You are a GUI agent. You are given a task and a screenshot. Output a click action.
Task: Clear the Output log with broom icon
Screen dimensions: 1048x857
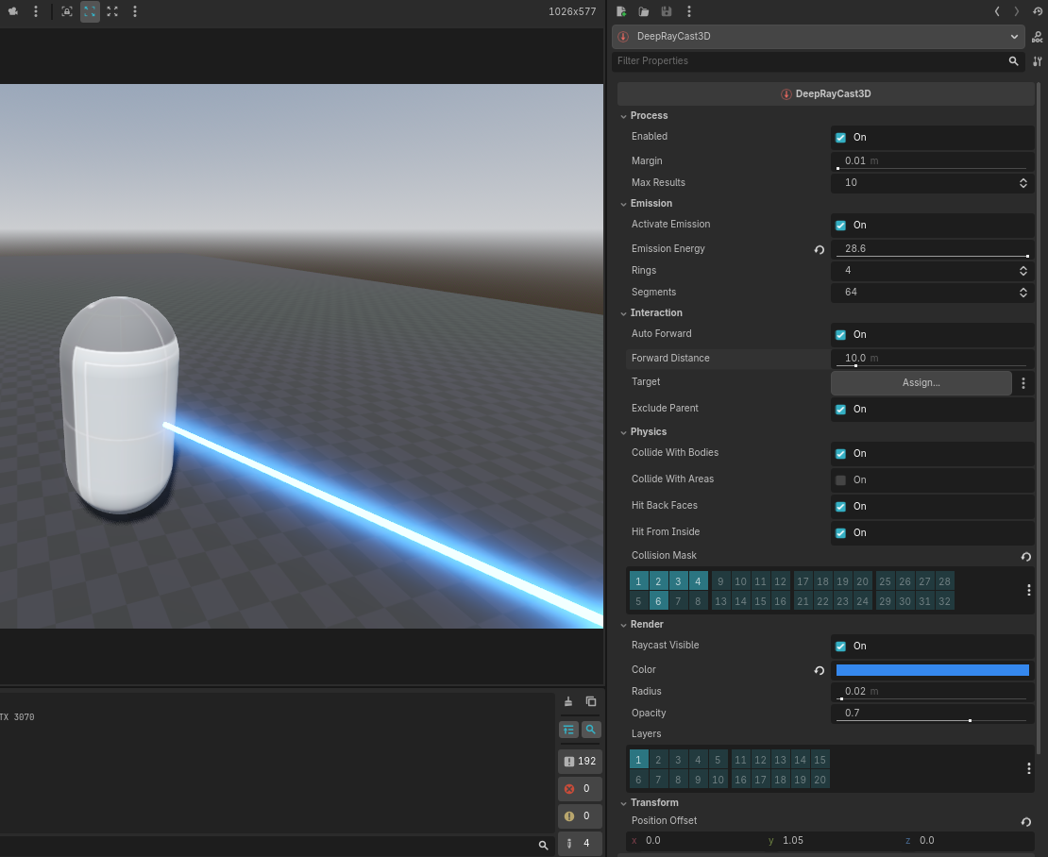click(x=567, y=701)
